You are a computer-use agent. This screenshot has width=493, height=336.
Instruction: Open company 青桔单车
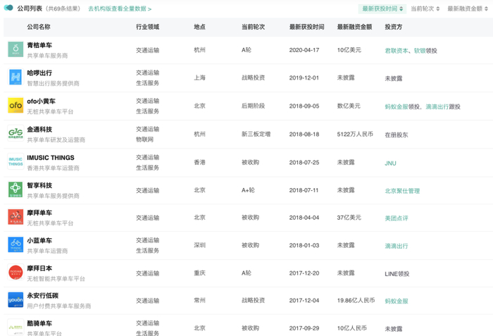39,45
